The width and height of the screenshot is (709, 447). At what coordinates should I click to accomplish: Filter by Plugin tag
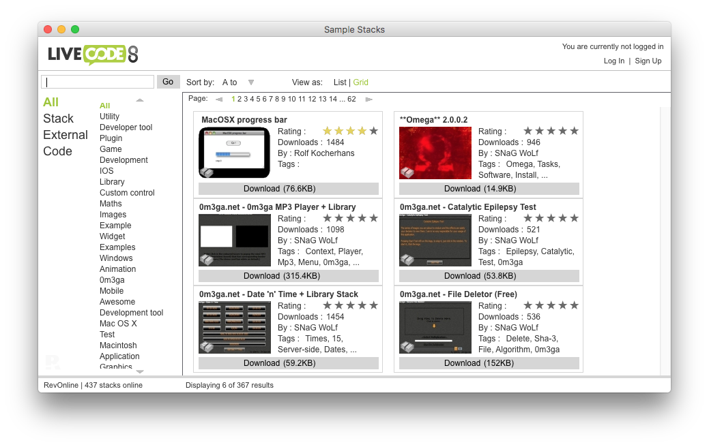111,138
